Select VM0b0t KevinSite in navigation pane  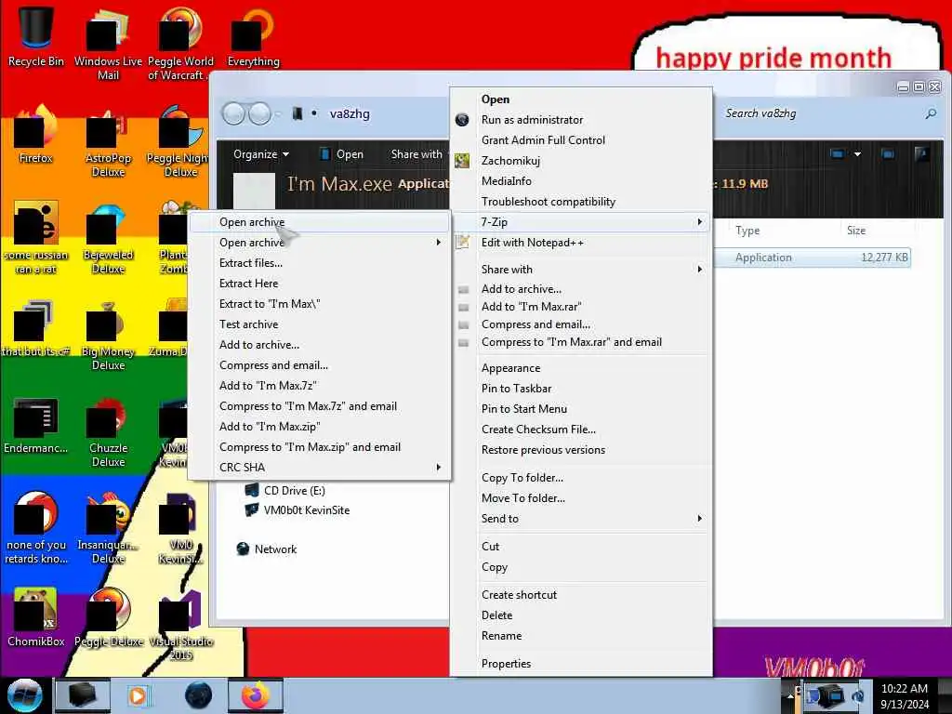pos(297,510)
